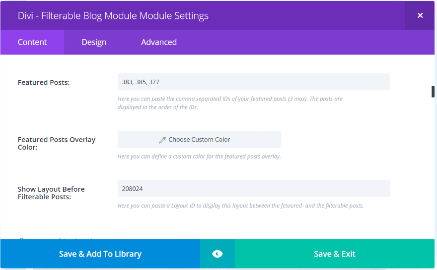The width and height of the screenshot is (437, 270).
Task: Click the Module Settings title text
Action: 113,15
